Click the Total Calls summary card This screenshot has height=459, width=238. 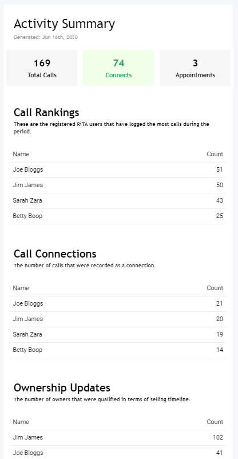click(42, 68)
